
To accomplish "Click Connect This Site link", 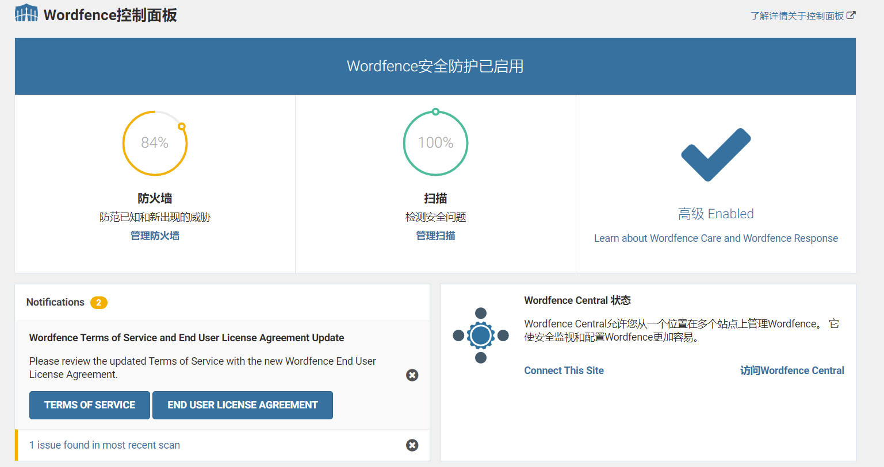I will 564,370.
